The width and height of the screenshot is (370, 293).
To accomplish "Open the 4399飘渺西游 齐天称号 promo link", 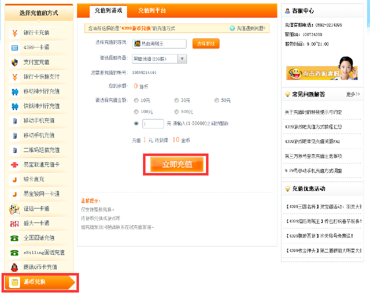I will coord(319,236).
